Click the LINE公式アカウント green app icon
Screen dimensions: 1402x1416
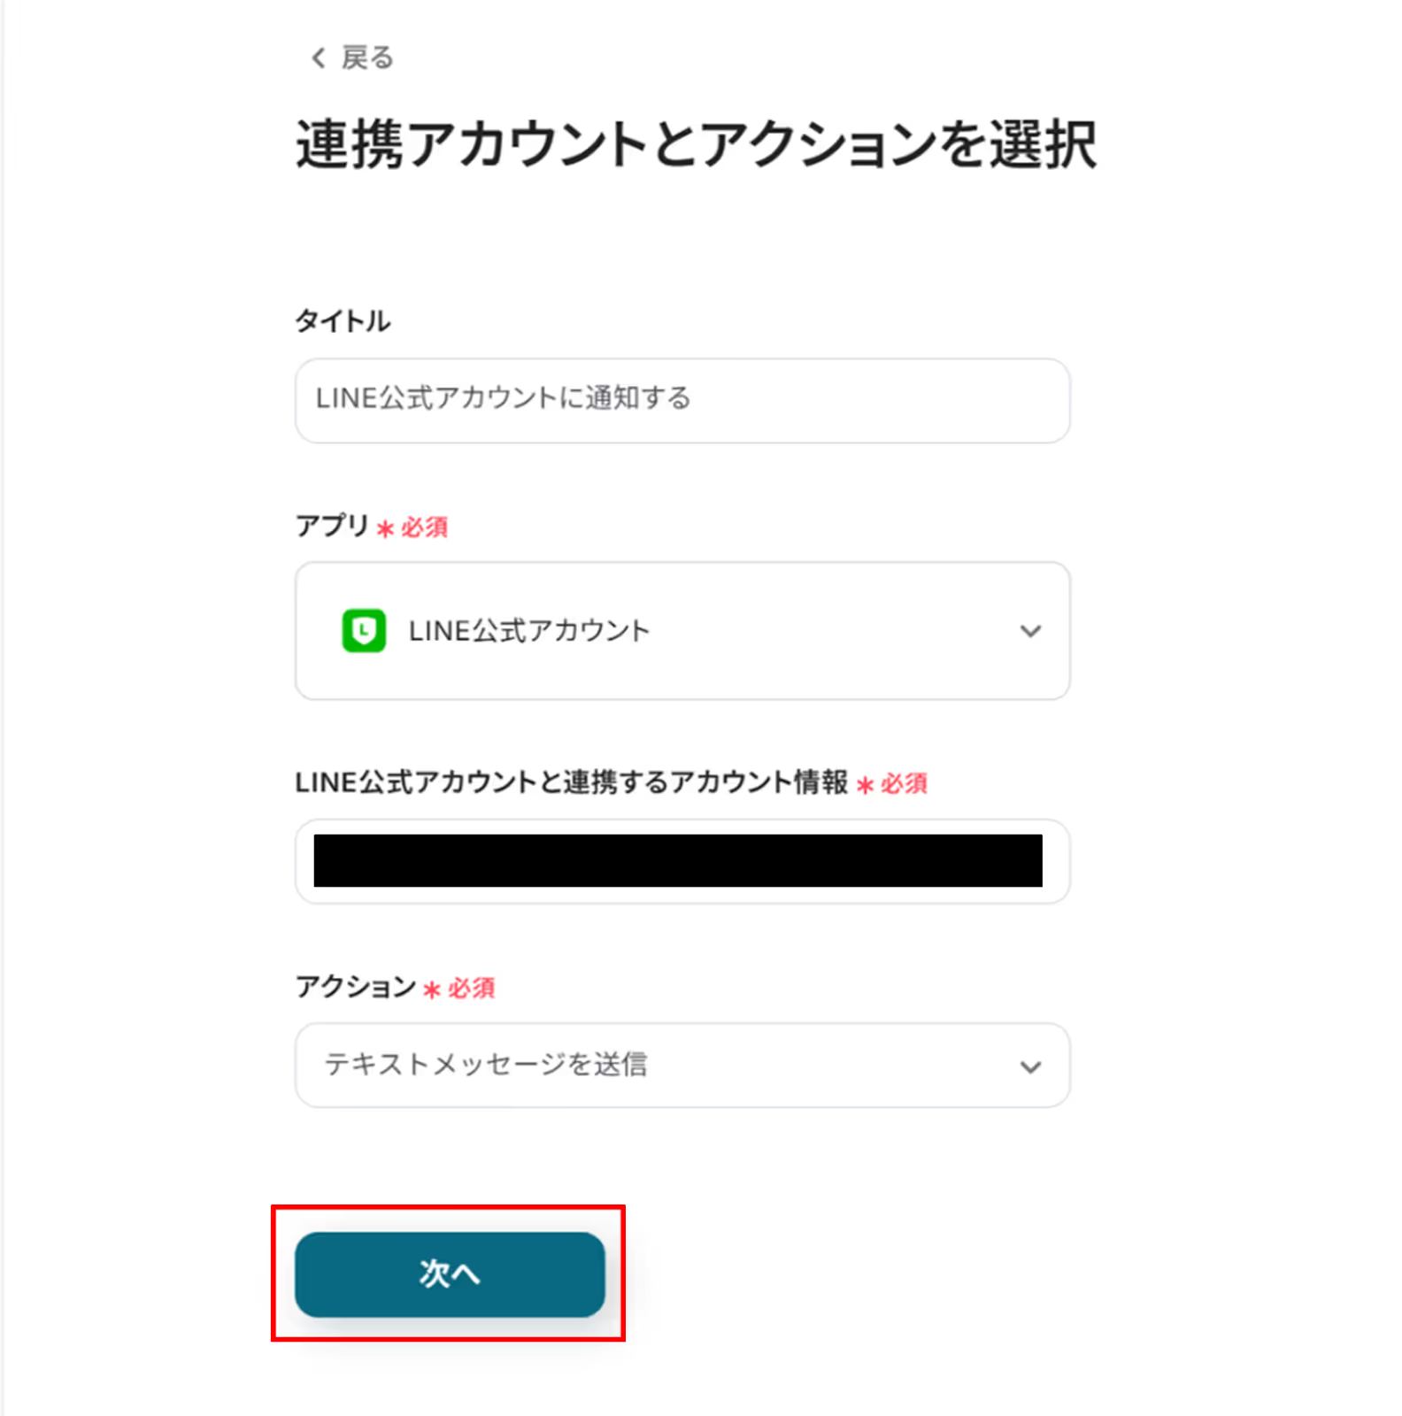click(x=364, y=631)
